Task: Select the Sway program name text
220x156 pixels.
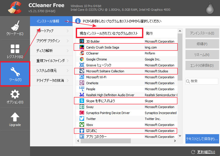Action: pyautogui.click(x=90, y=107)
